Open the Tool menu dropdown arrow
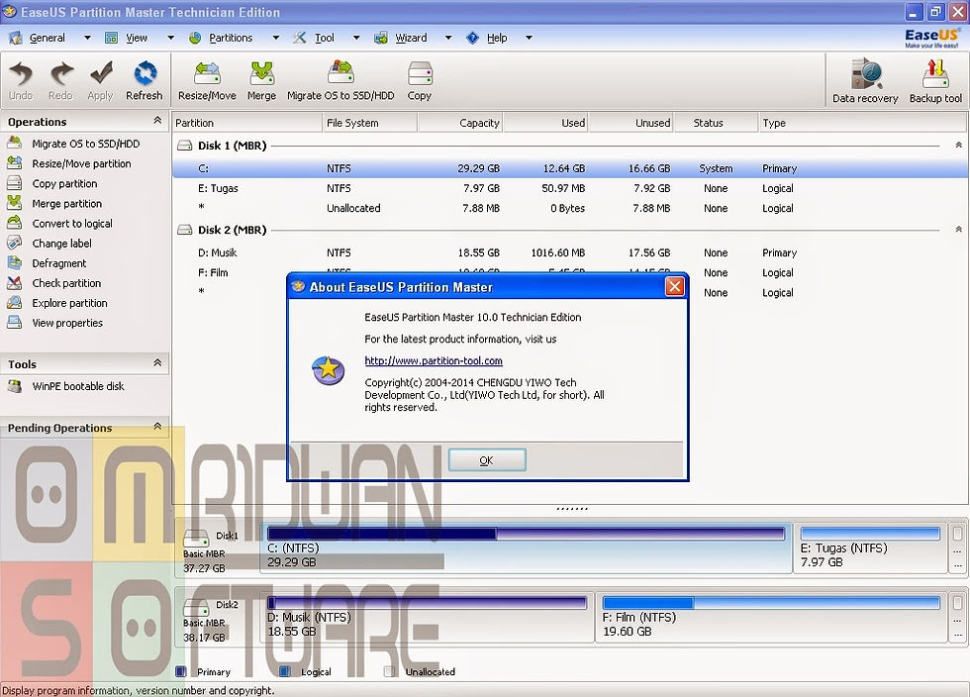 tap(356, 38)
